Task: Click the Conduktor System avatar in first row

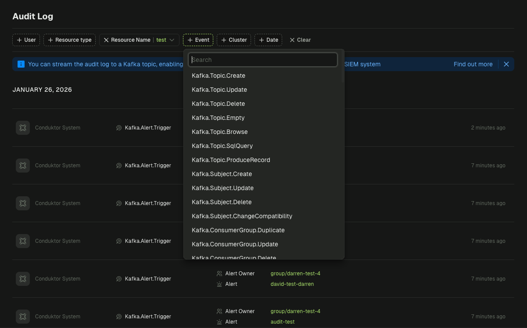Action: pyautogui.click(x=23, y=128)
